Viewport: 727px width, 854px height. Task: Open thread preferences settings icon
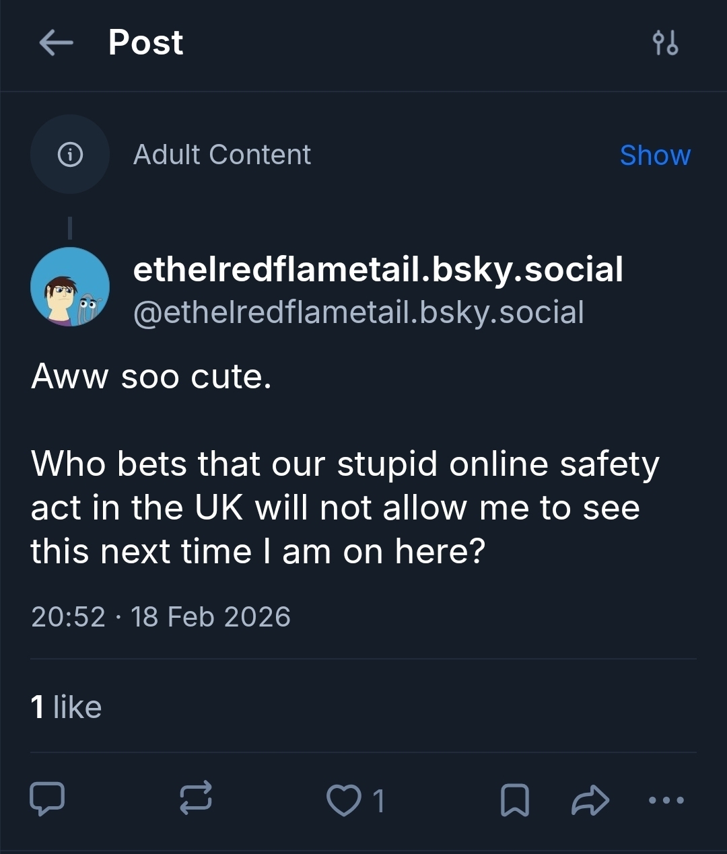click(x=665, y=43)
